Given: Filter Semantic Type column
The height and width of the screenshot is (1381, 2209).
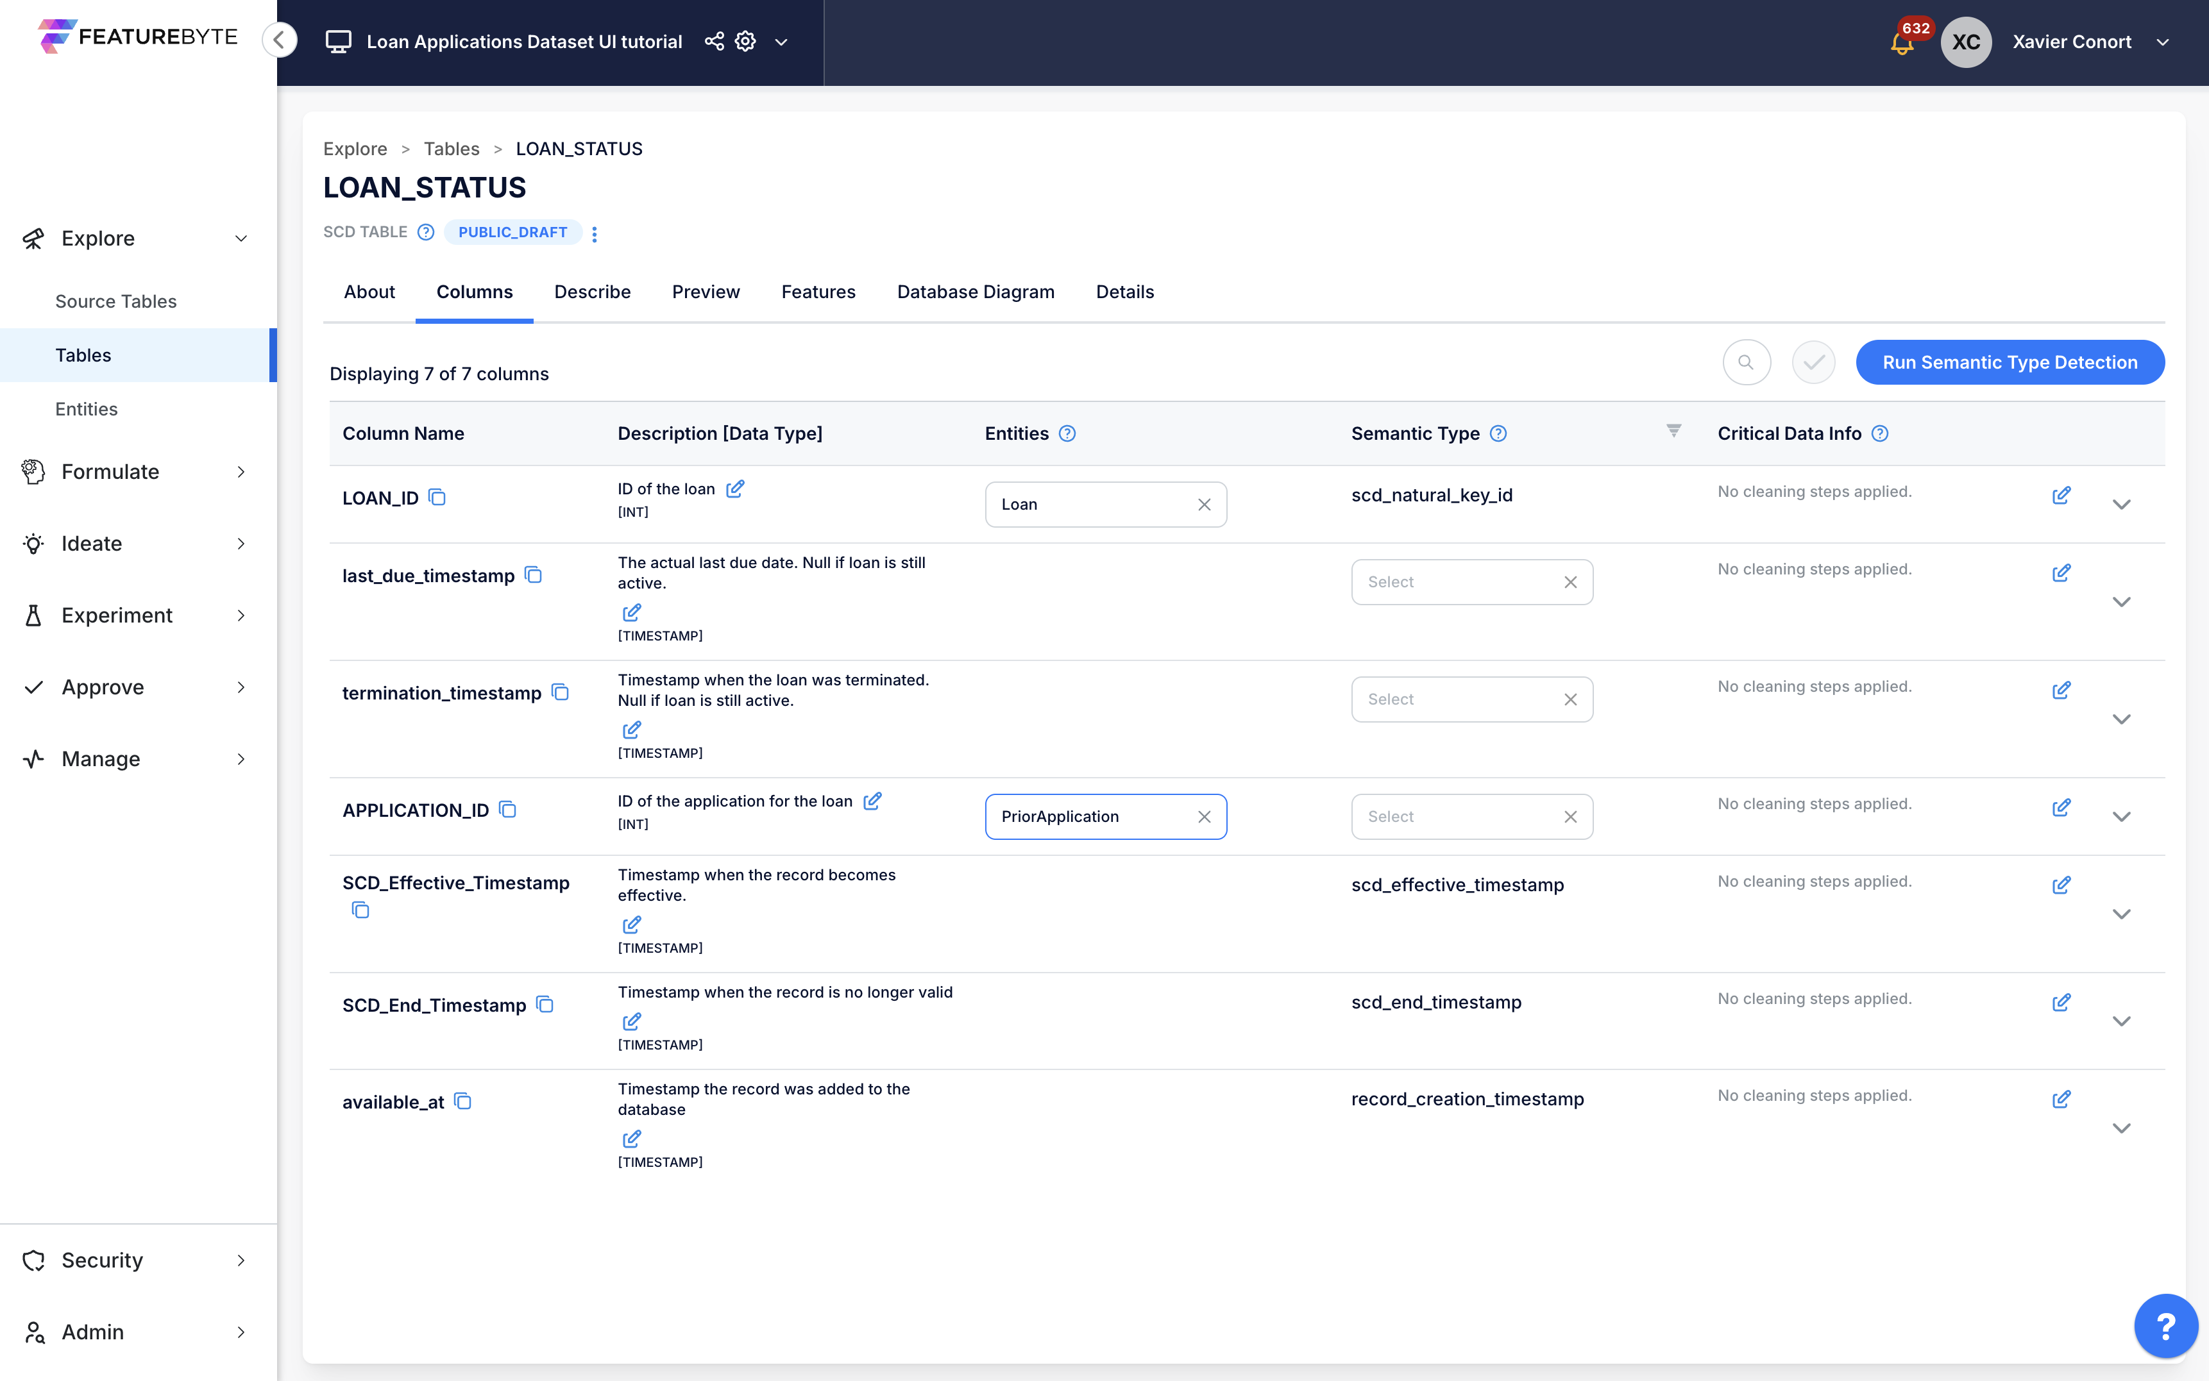Looking at the screenshot, I should (1673, 431).
